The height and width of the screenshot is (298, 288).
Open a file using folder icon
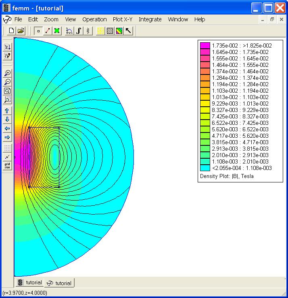[x=21, y=31]
